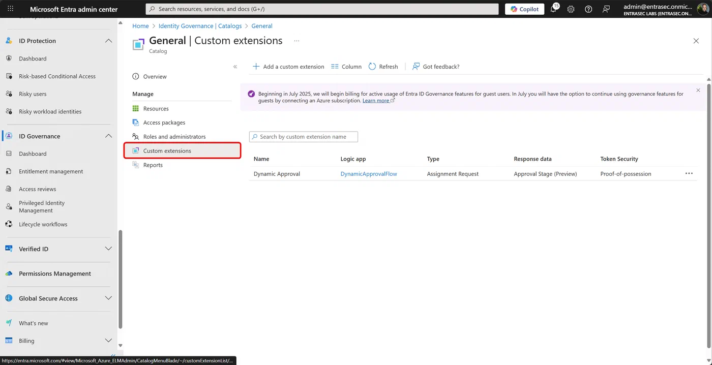Click the Microsoft Entra admin center title

[x=74, y=9]
